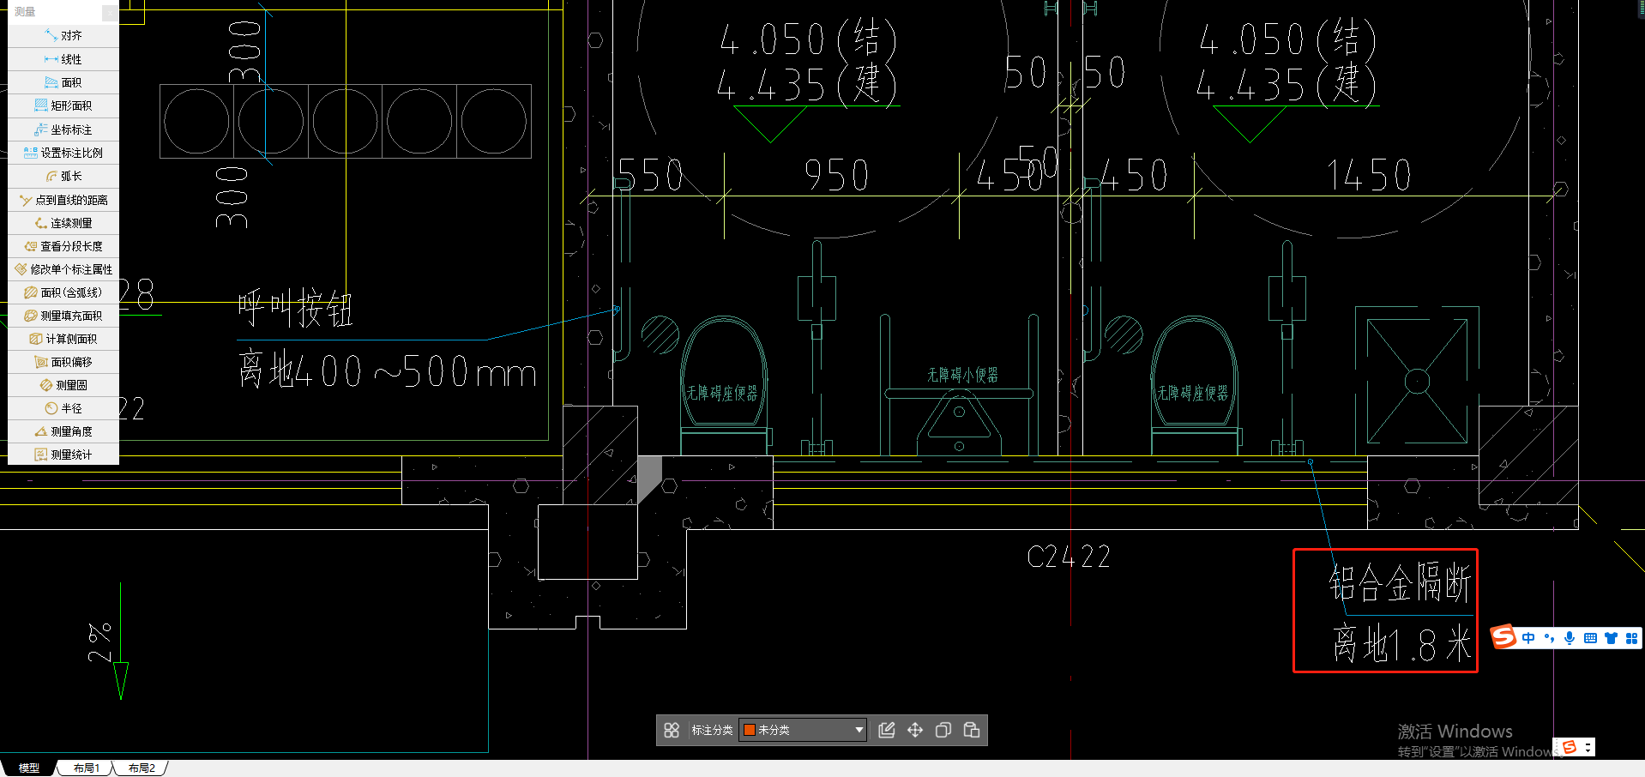Choose 测量角度 angle measurement
The width and height of the screenshot is (1645, 777).
(63, 431)
